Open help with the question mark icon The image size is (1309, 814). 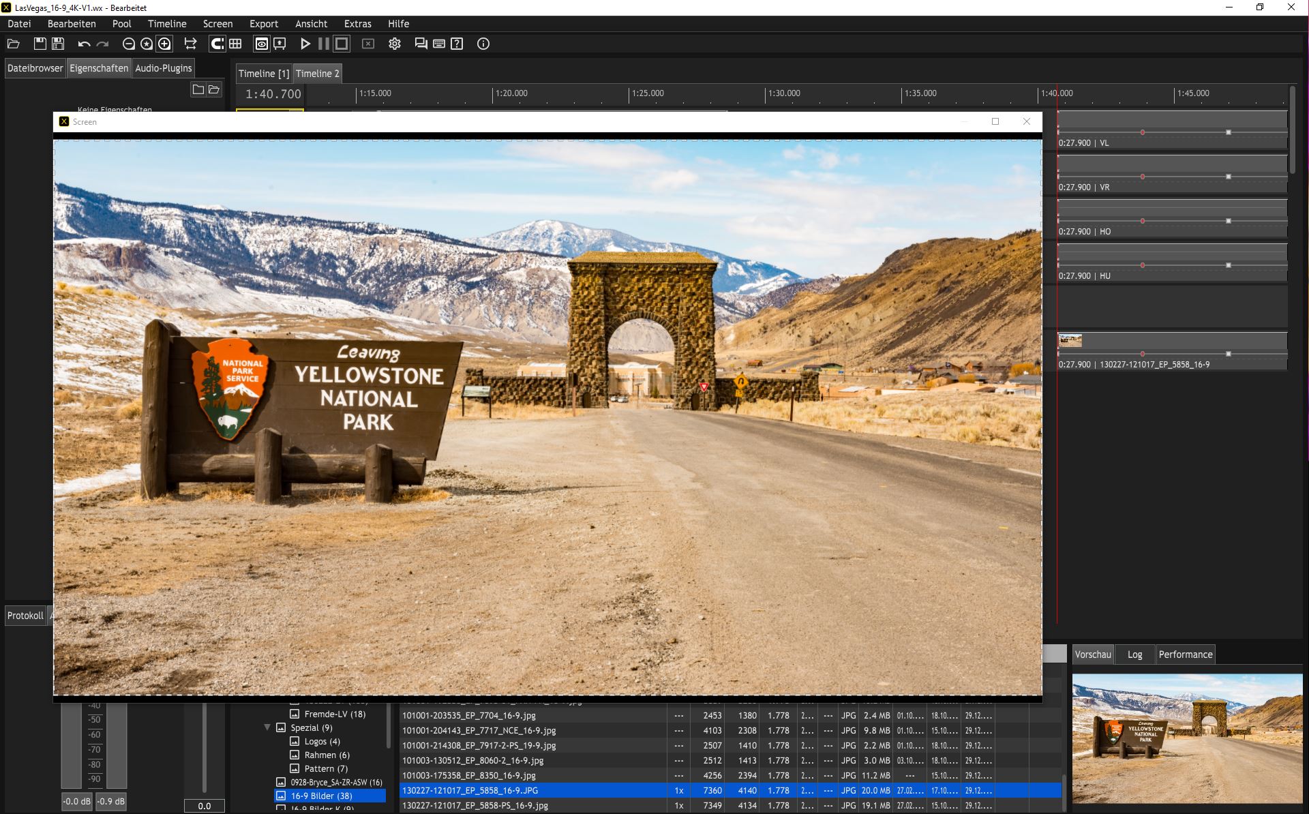coord(457,44)
